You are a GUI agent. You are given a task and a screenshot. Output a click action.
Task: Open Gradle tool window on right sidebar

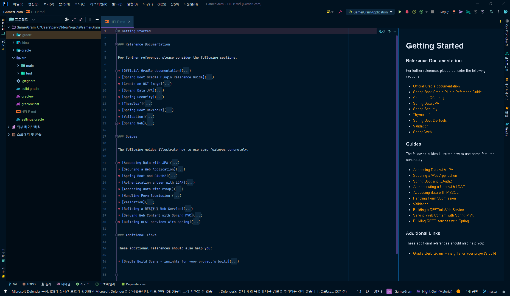coord(507,130)
